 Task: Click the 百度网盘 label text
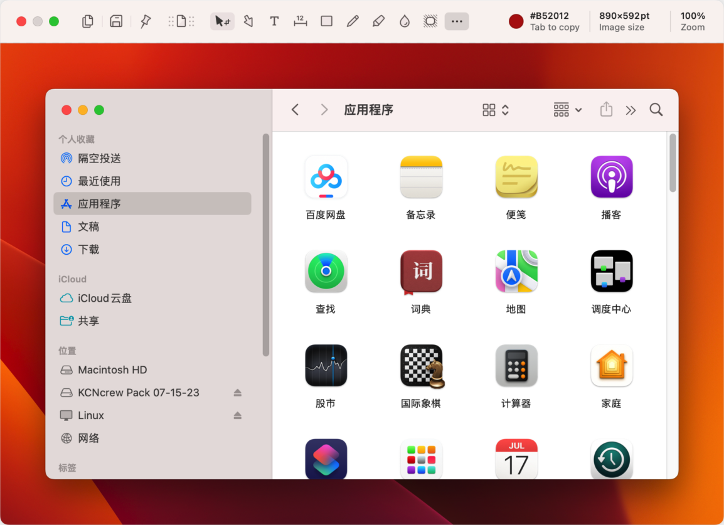326,215
